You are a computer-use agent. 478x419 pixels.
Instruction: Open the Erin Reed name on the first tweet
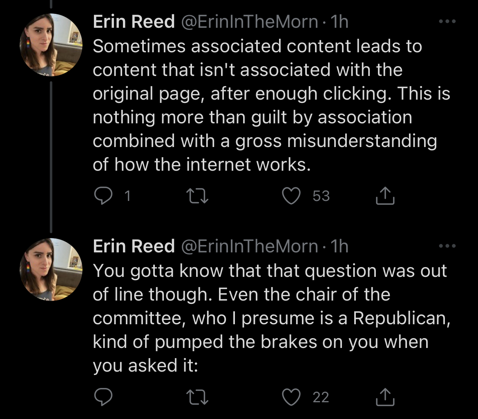click(x=134, y=22)
